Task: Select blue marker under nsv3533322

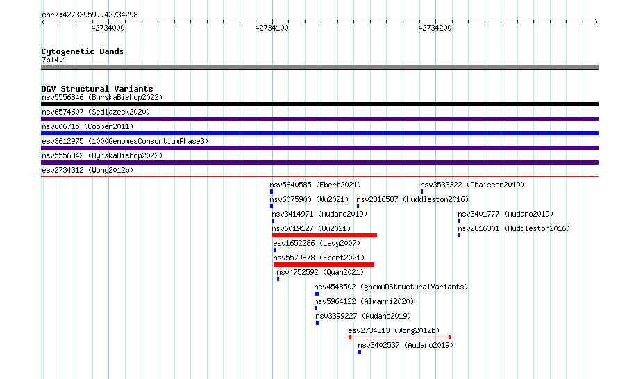Action: [x=421, y=192]
